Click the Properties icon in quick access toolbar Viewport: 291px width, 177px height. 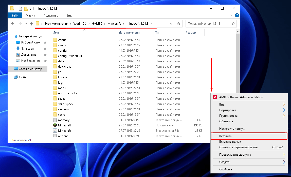(20, 8)
